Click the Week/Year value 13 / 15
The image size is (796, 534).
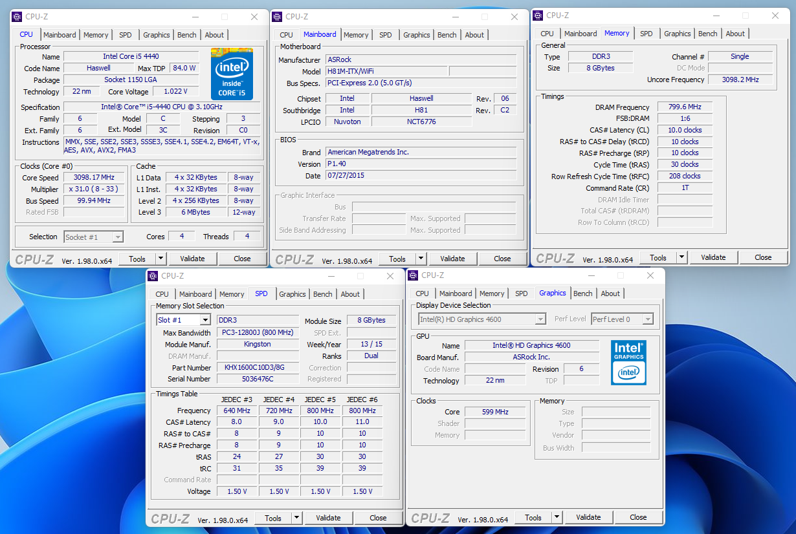point(371,345)
